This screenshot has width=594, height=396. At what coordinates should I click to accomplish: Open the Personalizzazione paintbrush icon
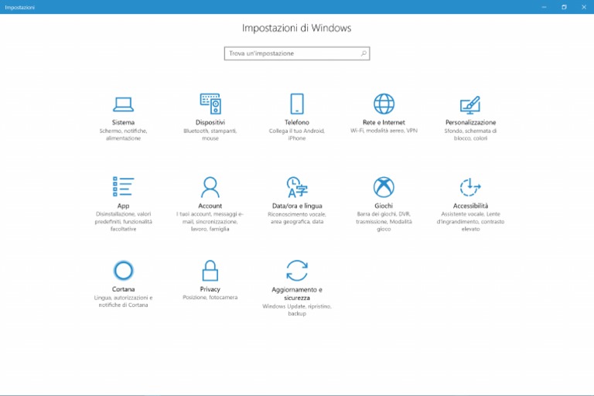click(470, 104)
